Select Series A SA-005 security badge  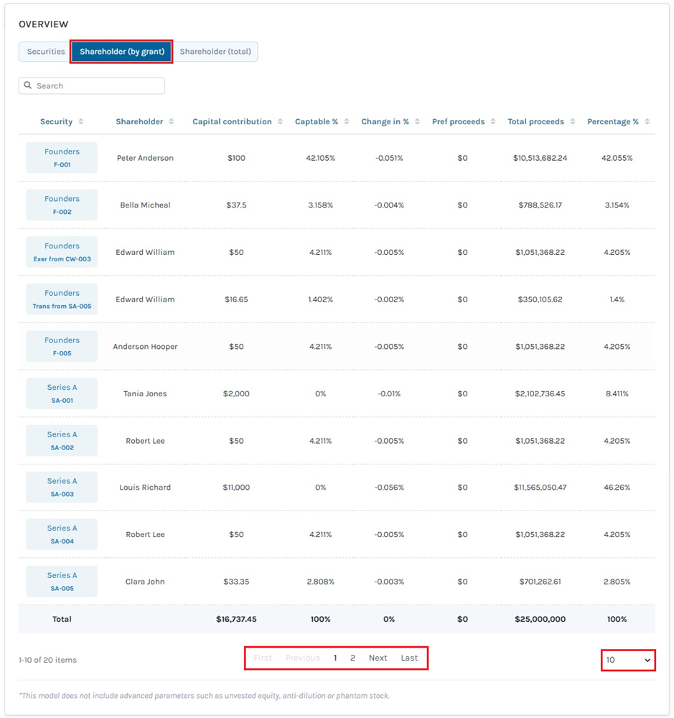tap(62, 582)
